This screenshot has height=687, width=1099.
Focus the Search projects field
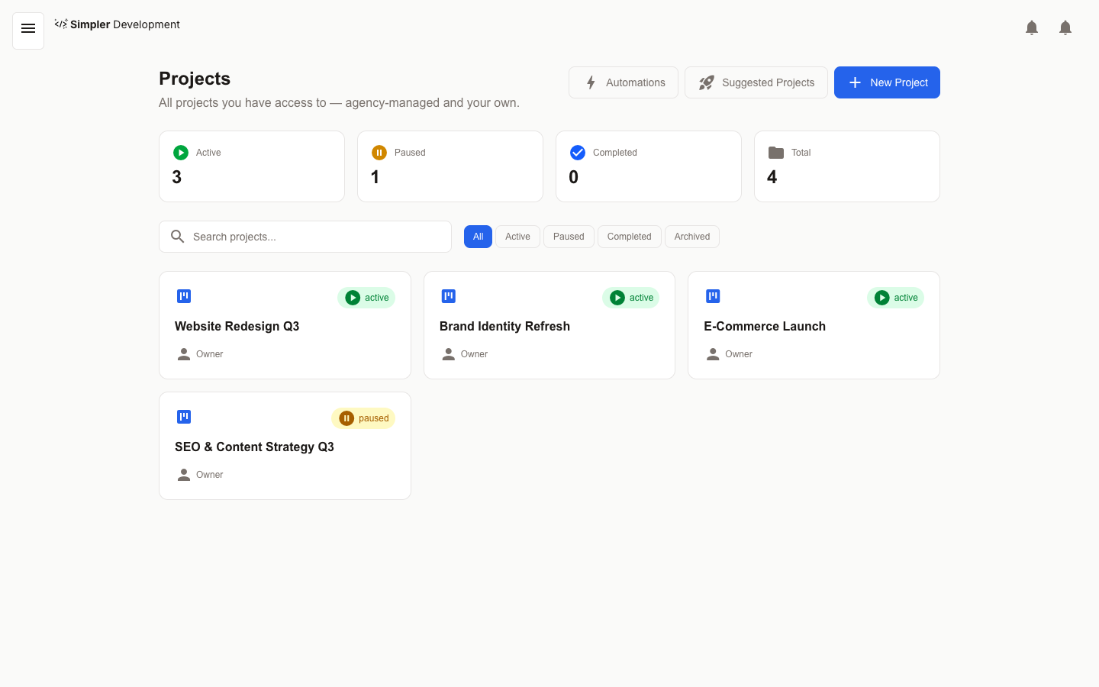(305, 237)
